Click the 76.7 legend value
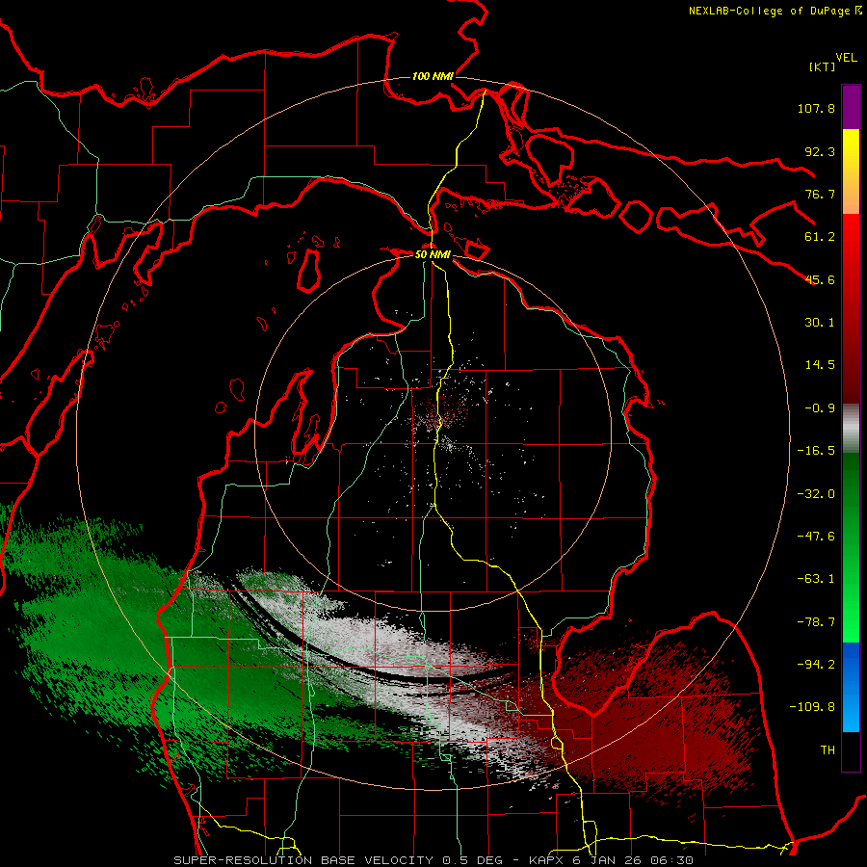This screenshot has width=867, height=867. pos(820,194)
